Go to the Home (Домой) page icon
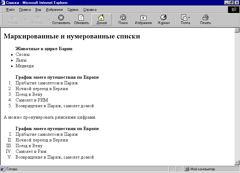 (102, 18)
